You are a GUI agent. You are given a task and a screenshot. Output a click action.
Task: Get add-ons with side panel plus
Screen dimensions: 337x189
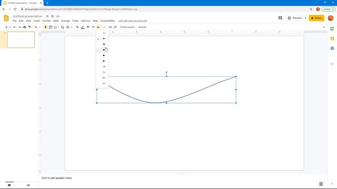(x=332, y=64)
